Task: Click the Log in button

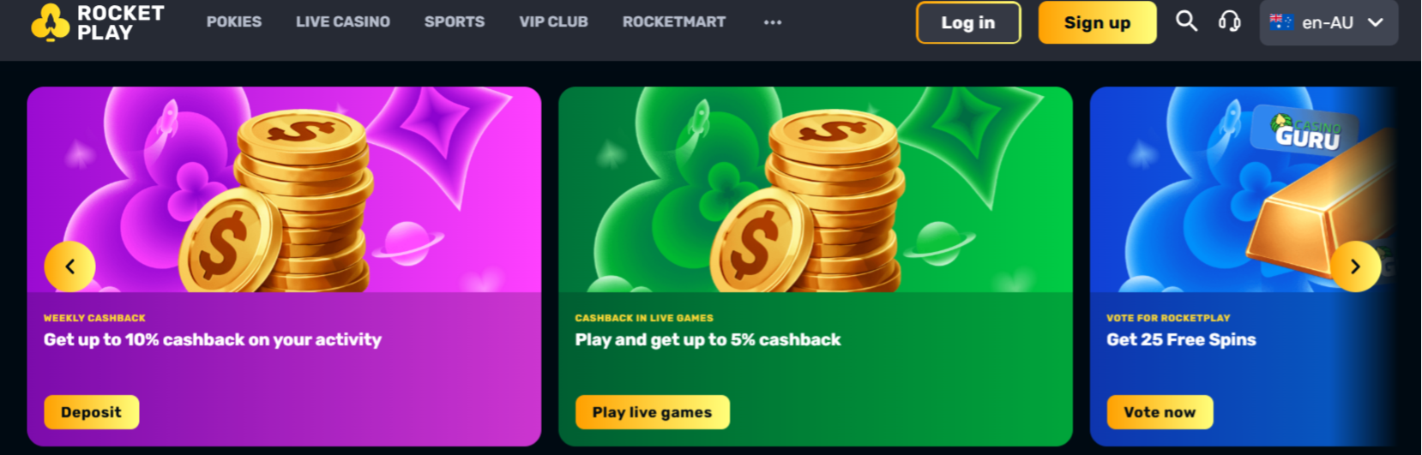Action: pos(968,22)
